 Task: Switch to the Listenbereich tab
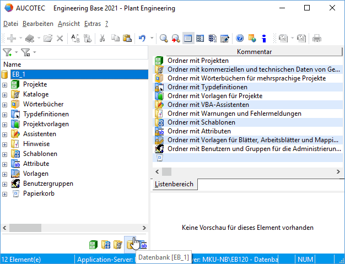coord(174,185)
